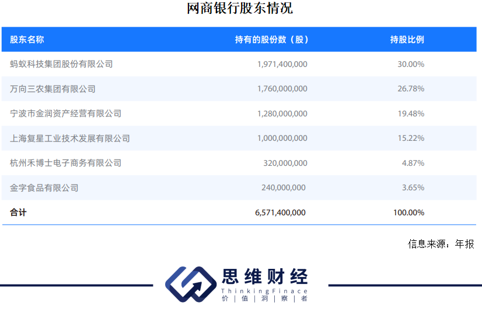Select 宁波市金润资产经营有限公司 in the table
The image size is (482, 309).
(x=65, y=113)
